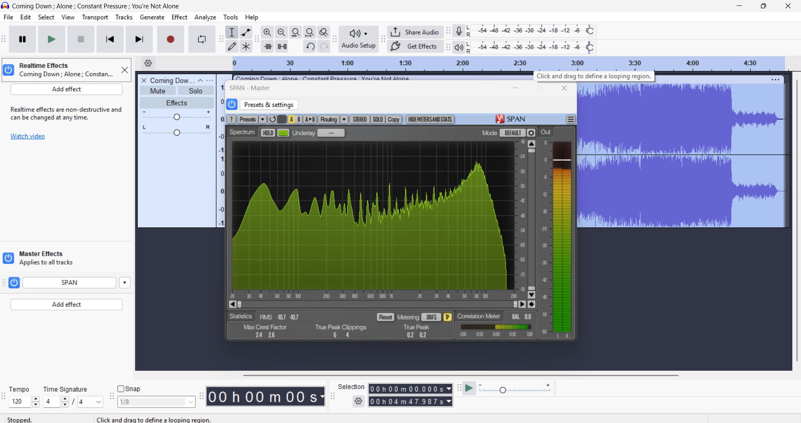This screenshot has height=423, width=801.
Task: Click the Share Audio button
Action: 414,32
